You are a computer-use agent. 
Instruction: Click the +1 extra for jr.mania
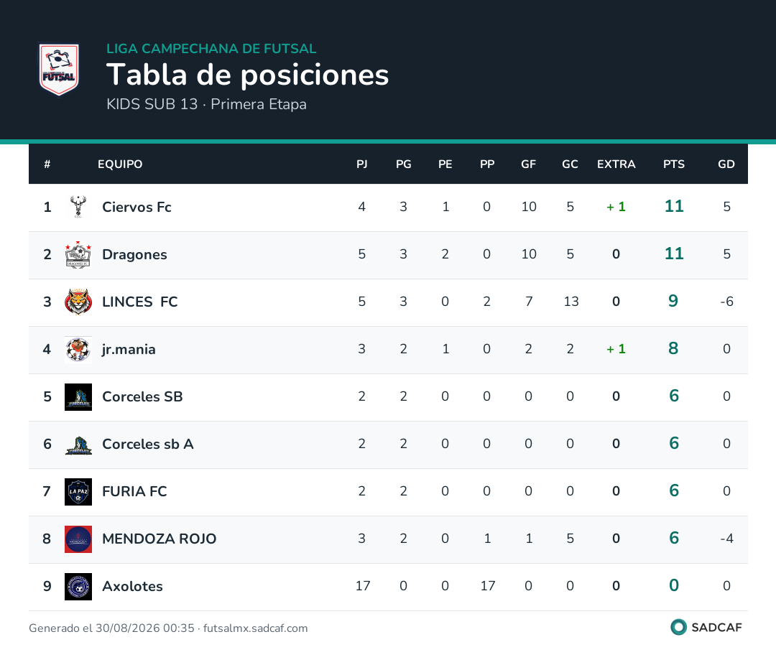[x=616, y=349]
